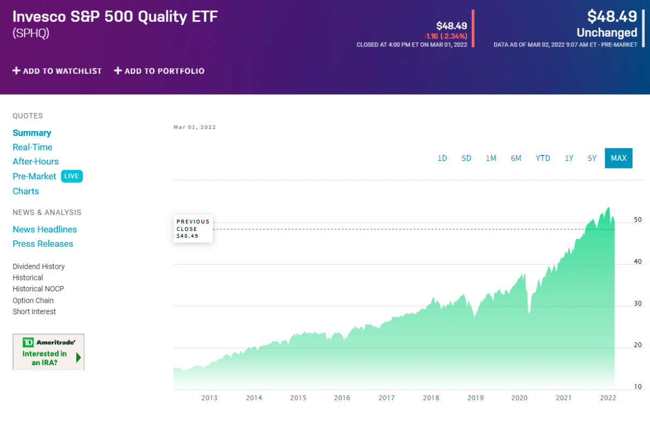The height and width of the screenshot is (423, 650).
Task: Select the 1Y chart range
Action: (x=569, y=158)
